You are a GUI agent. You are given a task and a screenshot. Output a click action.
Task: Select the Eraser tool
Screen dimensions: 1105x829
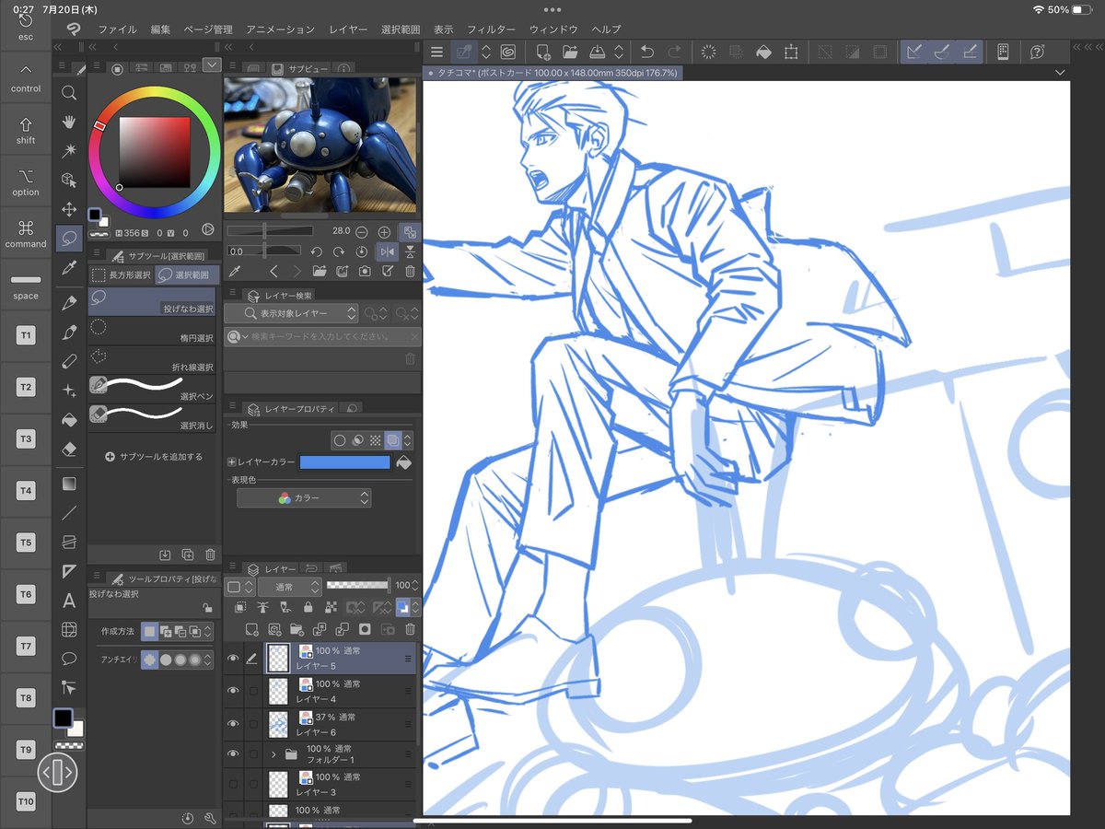69,449
